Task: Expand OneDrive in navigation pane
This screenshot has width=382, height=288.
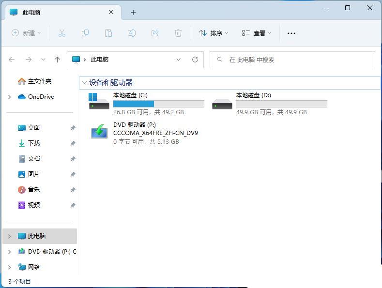Action: click(10, 97)
